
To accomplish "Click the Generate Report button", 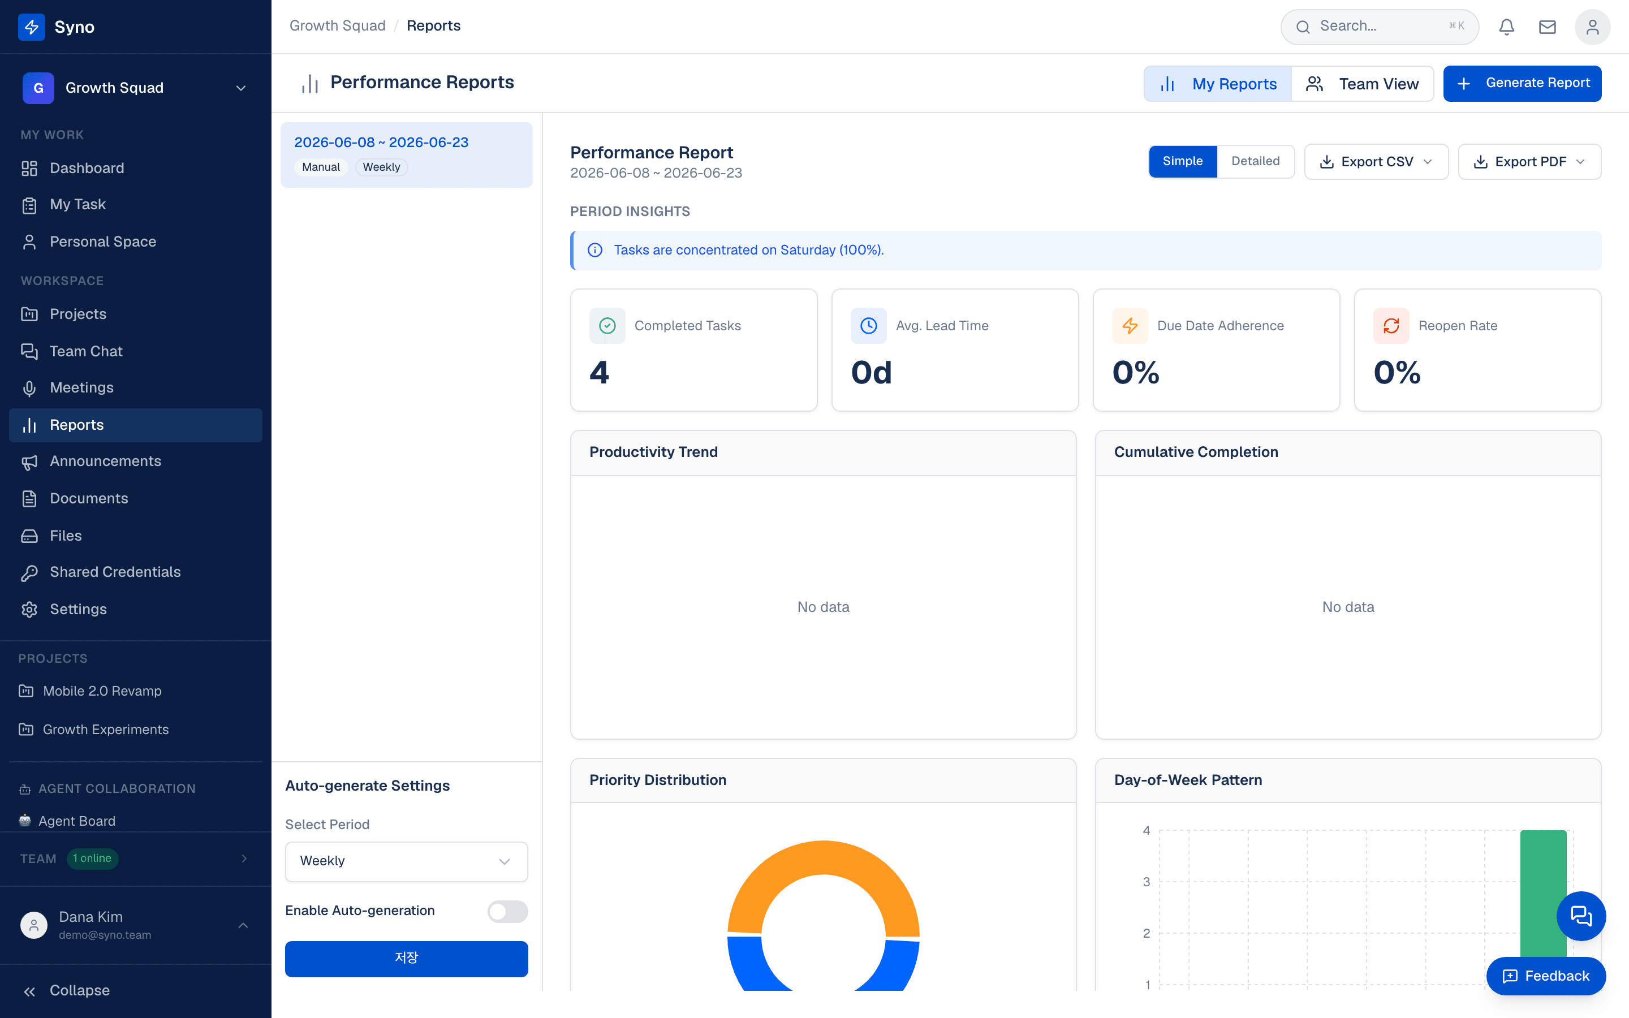I will [1522, 84].
